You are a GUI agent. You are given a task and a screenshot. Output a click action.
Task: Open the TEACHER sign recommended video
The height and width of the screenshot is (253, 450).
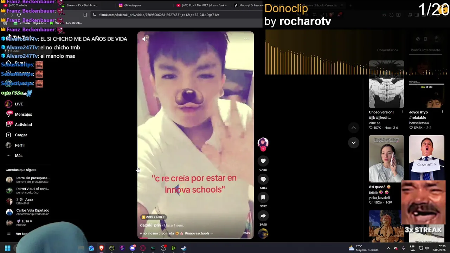click(x=426, y=158)
